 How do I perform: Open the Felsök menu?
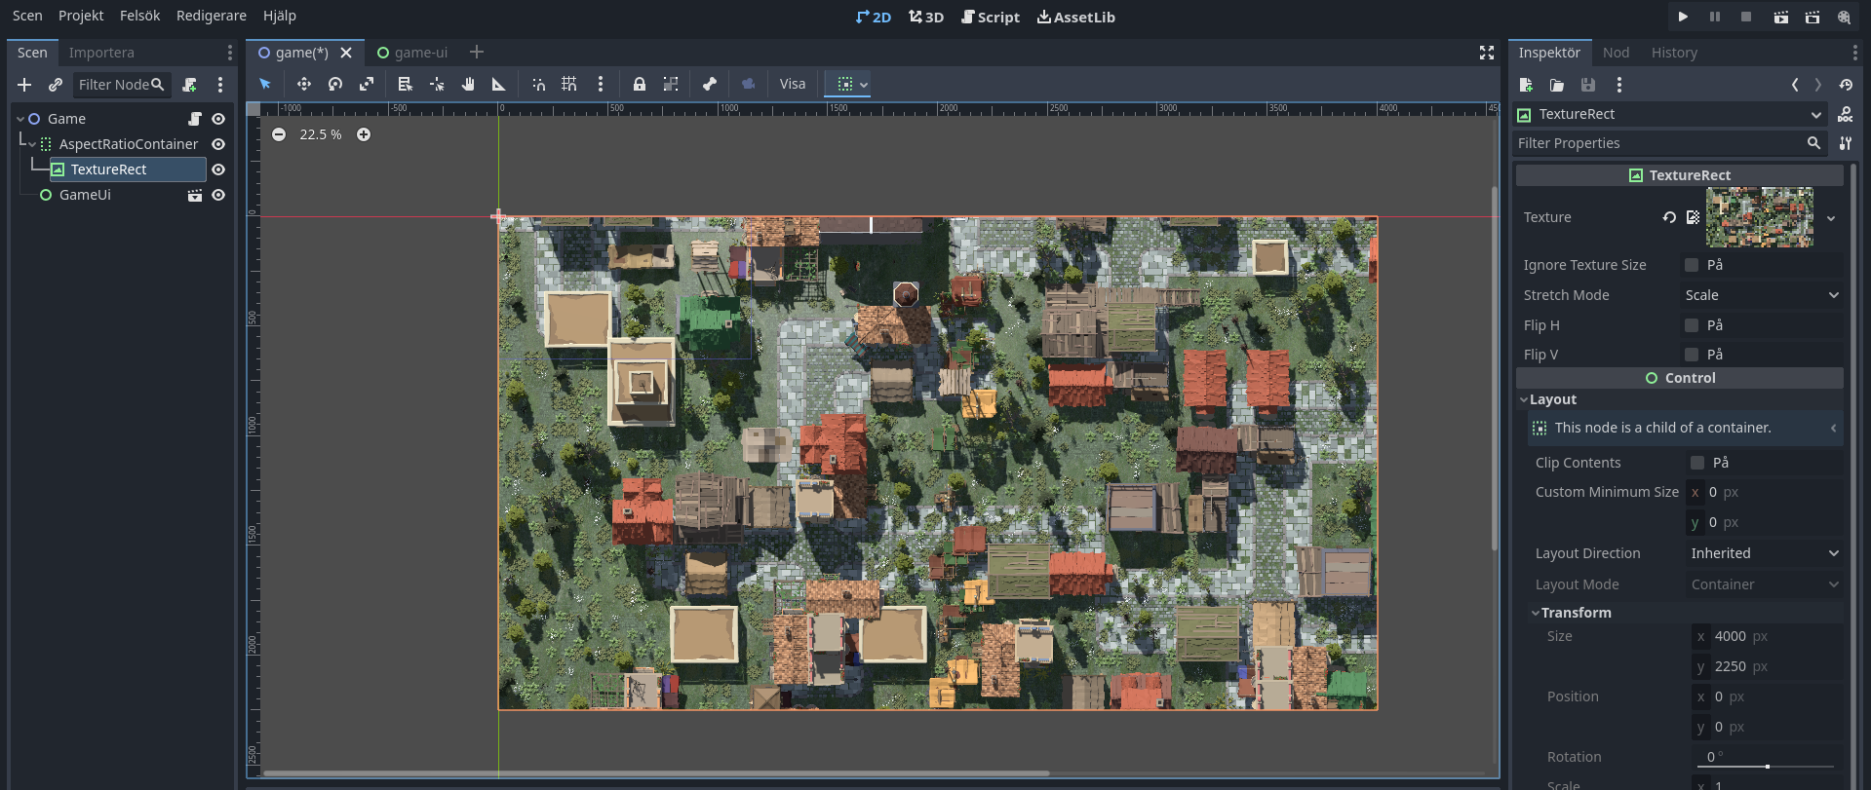point(140,16)
